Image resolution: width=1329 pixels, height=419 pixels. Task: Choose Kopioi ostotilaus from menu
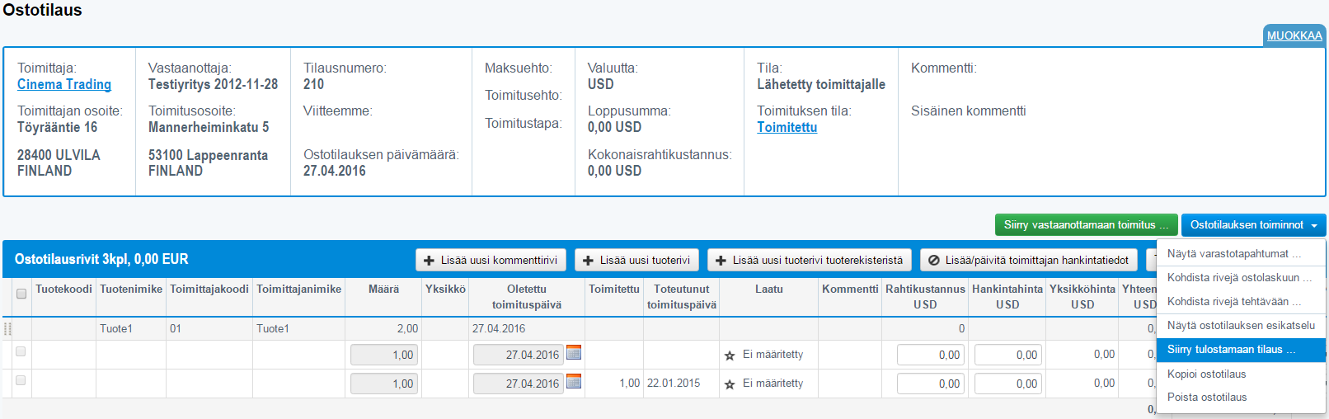coord(1206,374)
